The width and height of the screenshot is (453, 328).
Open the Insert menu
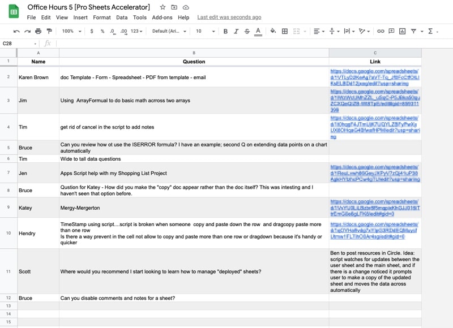tap(80, 18)
